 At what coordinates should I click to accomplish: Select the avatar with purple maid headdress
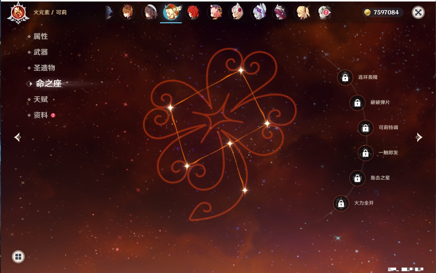click(259, 12)
